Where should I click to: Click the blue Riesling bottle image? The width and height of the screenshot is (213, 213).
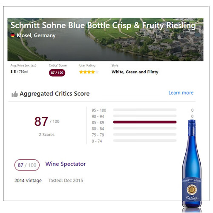click(x=192, y=164)
